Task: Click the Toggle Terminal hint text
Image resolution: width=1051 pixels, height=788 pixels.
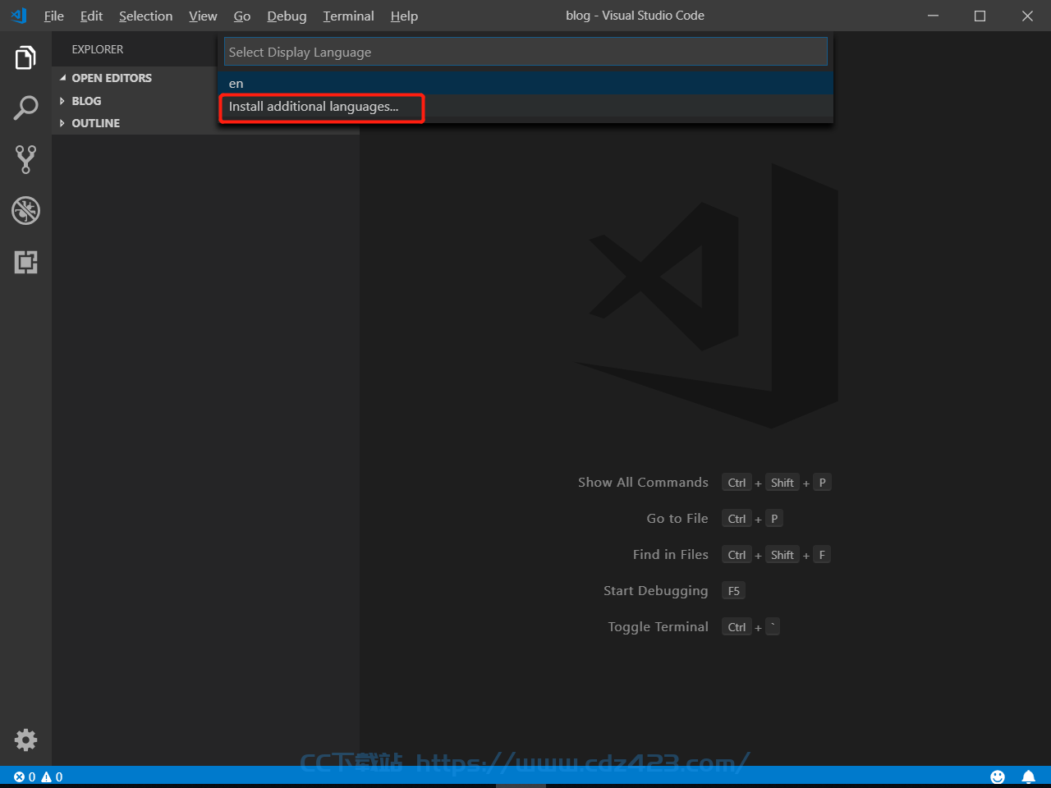Action: (x=659, y=627)
